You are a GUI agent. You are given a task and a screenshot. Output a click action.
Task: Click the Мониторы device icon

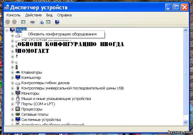18,93
